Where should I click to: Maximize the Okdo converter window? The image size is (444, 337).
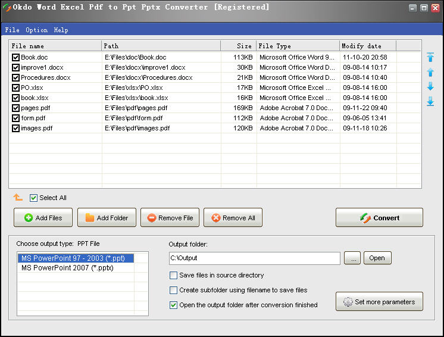pos(424,8)
